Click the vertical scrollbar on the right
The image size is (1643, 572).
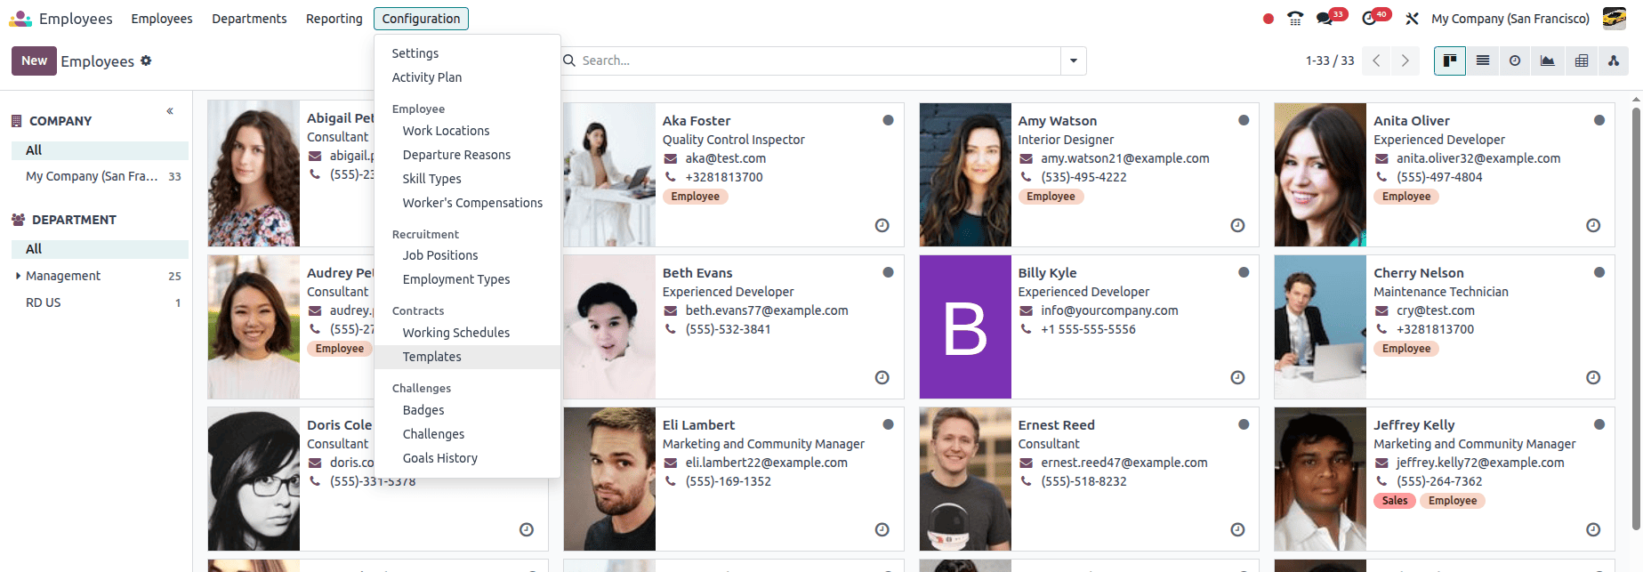point(1636,318)
